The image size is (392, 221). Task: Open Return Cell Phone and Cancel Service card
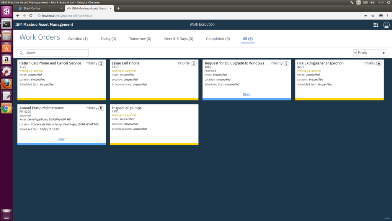click(62, 80)
